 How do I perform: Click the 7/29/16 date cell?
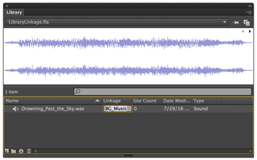click(x=176, y=109)
